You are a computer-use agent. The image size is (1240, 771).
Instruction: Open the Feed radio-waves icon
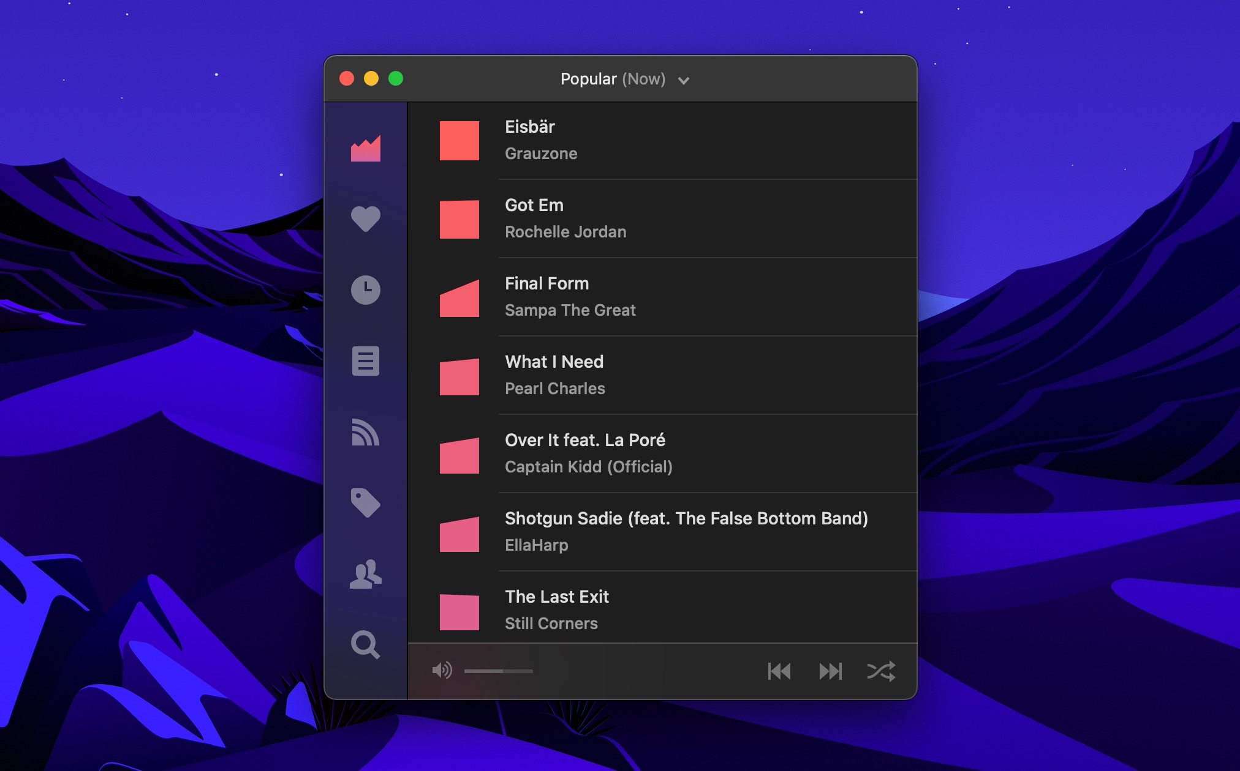(365, 432)
